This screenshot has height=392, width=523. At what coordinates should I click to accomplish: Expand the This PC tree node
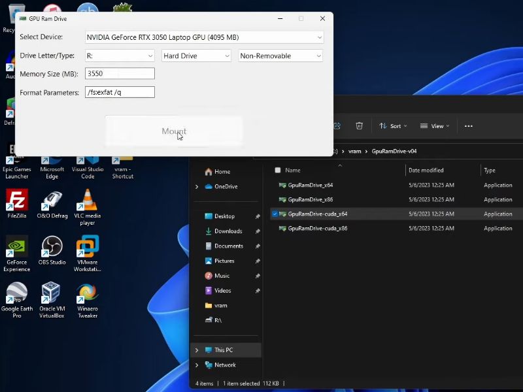[197, 350]
